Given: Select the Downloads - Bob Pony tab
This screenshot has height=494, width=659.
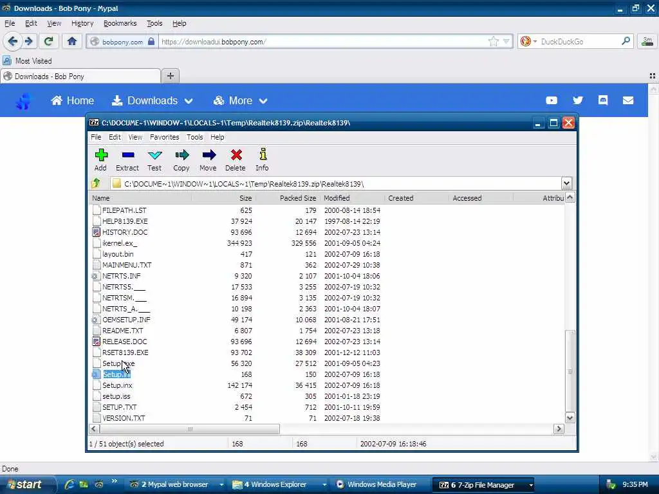Looking at the screenshot, I should (x=80, y=76).
